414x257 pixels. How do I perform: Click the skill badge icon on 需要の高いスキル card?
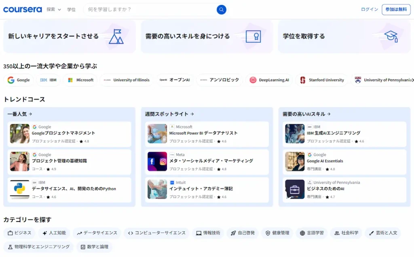coord(253,36)
